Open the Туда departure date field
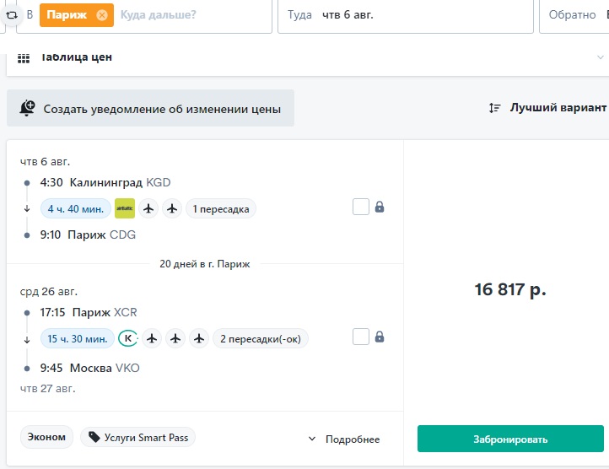Viewport: 609px width, 469px height. point(406,15)
